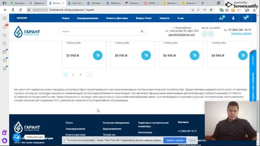Open footer link Водонагреватели

tap(112, 129)
